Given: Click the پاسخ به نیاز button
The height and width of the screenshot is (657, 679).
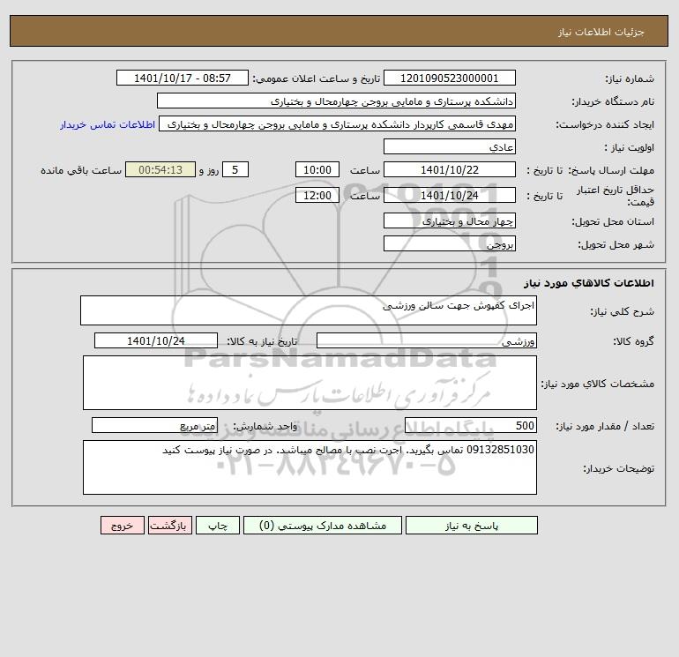Looking at the screenshot, I should coord(472,526).
